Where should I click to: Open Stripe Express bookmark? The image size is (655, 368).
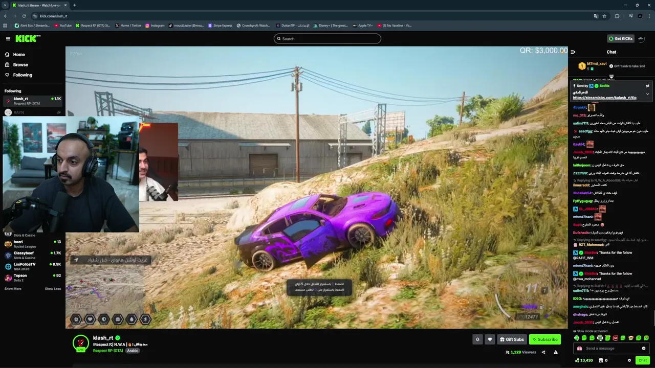(x=220, y=25)
